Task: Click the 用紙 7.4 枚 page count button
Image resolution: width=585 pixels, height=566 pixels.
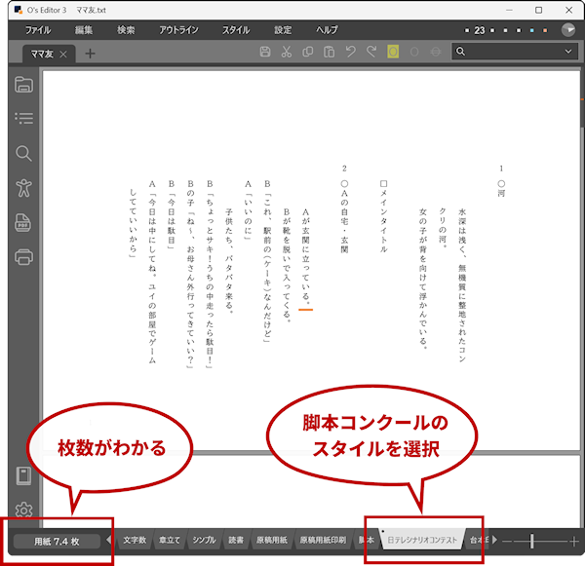Action: [x=58, y=540]
